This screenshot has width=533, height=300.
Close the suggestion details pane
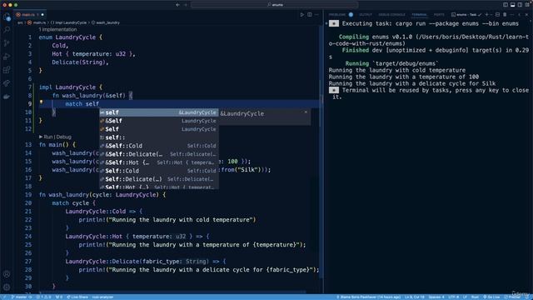point(306,112)
